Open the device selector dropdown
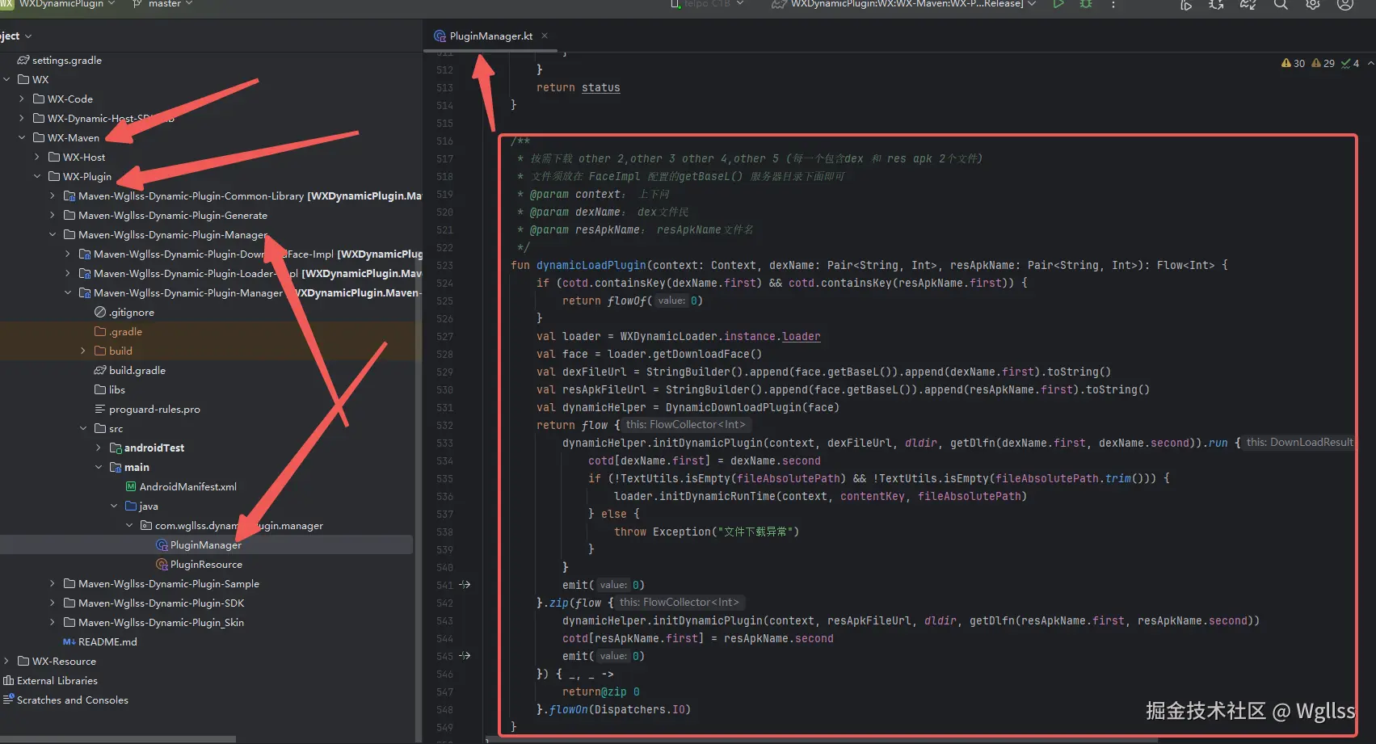1376x744 pixels. [708, 4]
